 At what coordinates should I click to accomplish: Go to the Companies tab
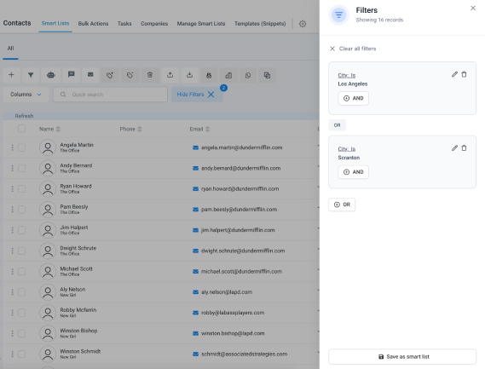pyautogui.click(x=154, y=24)
